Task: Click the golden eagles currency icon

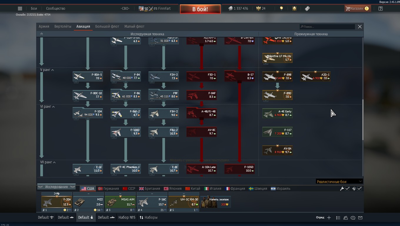Action: [x=258, y=9]
